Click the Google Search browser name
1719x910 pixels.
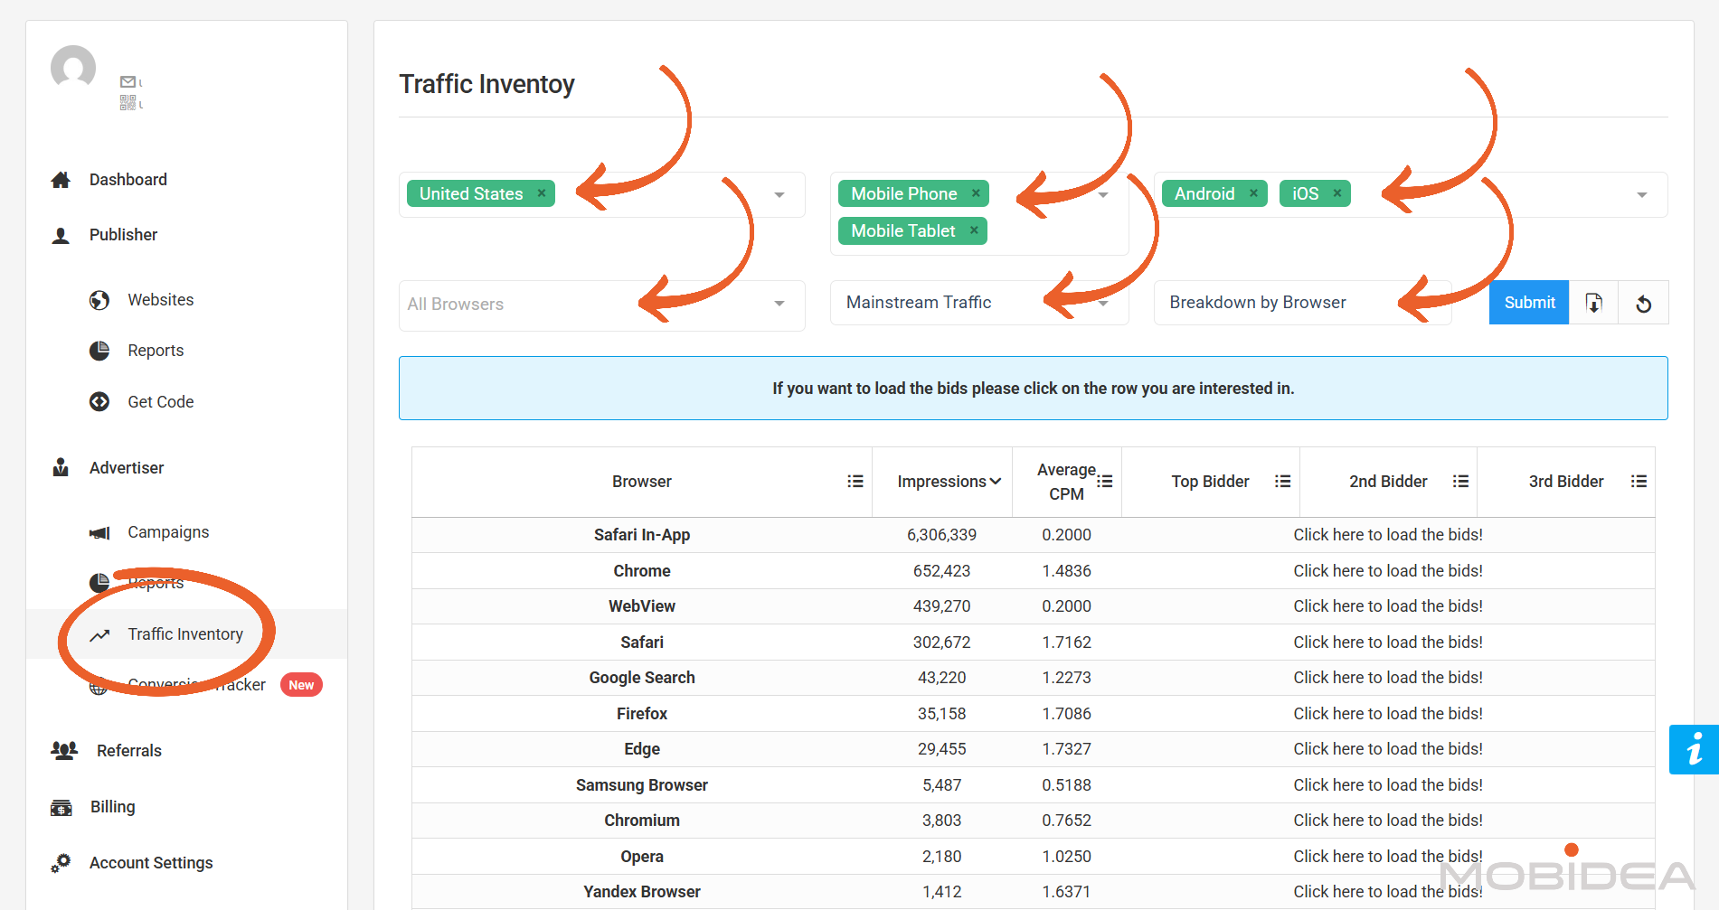[x=642, y=678]
